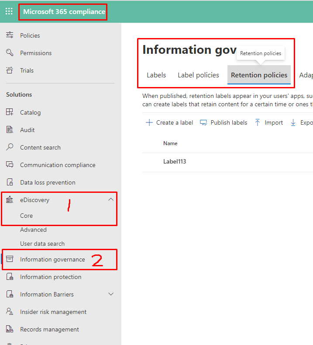Open Policies in the sidebar
313x345 pixels.
click(30, 35)
